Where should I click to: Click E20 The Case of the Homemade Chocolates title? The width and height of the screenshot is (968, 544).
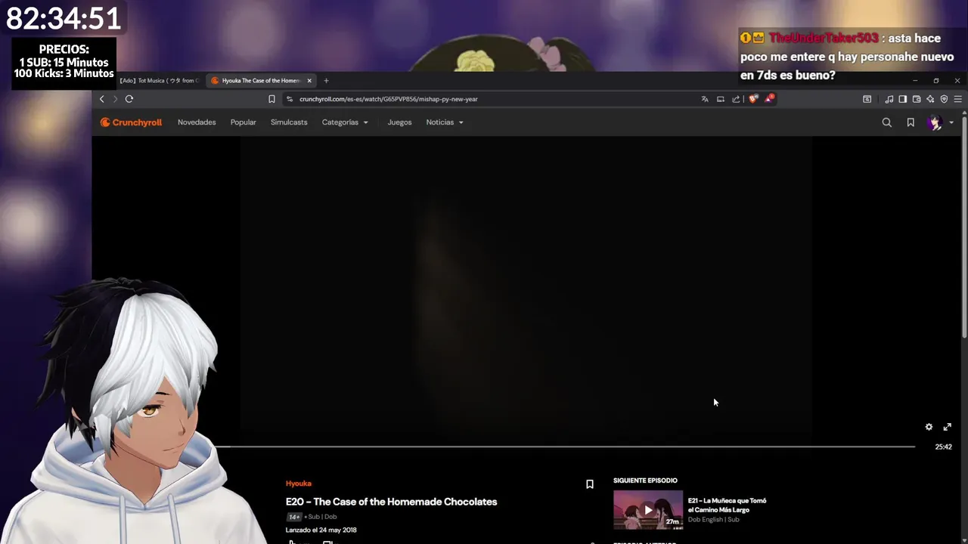391,502
